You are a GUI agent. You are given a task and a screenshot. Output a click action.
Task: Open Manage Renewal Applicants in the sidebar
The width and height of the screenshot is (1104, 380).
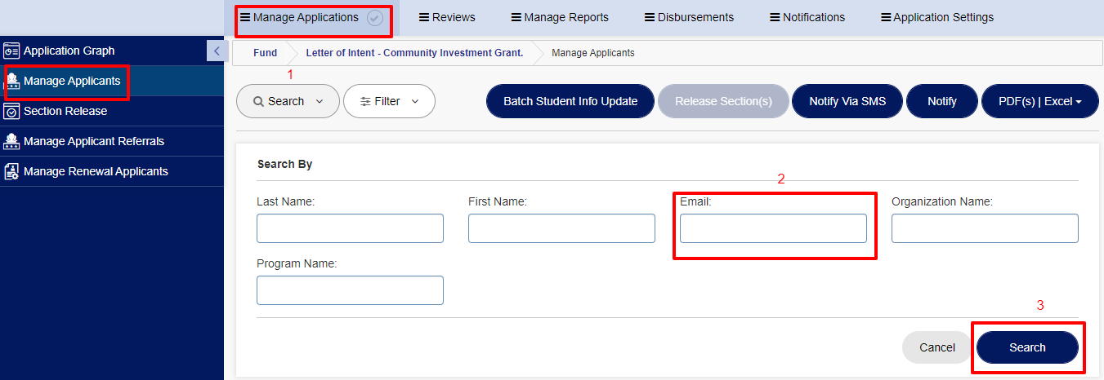112,171
